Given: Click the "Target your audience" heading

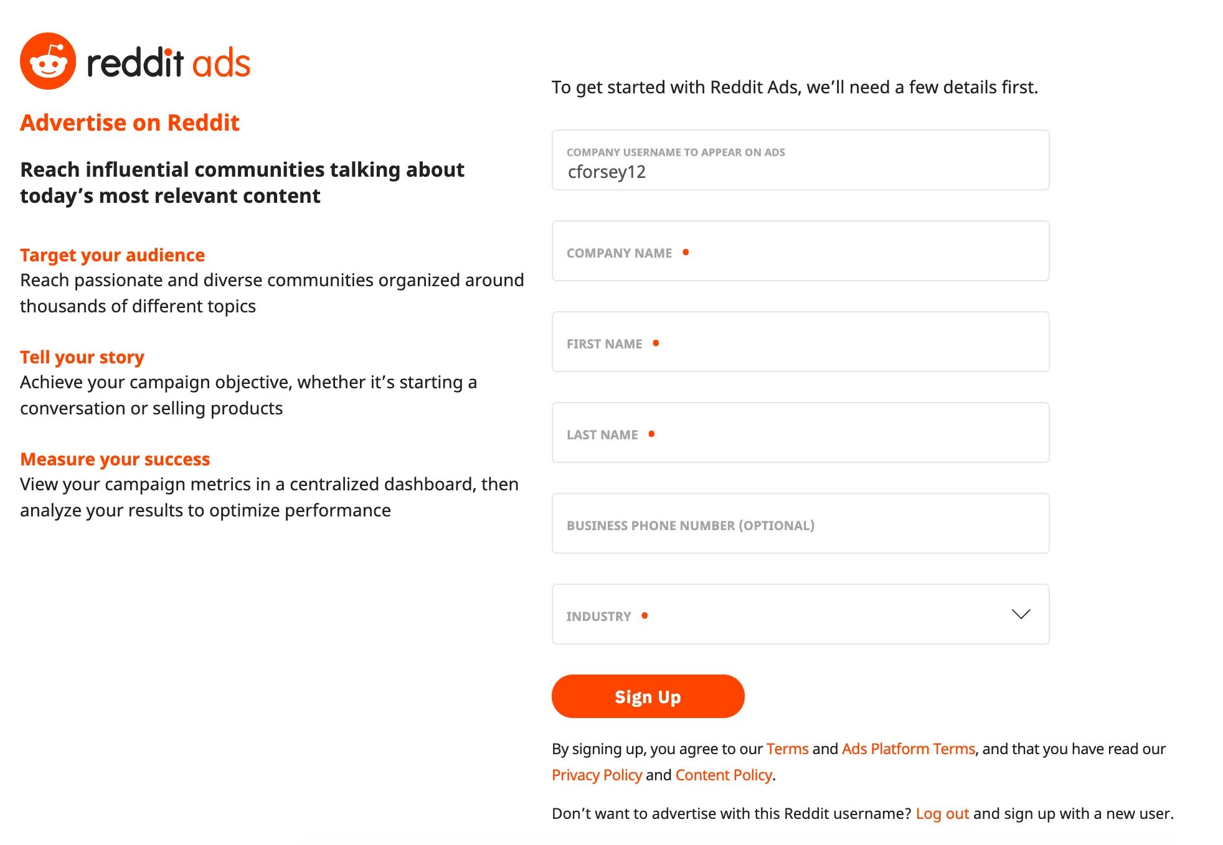Looking at the screenshot, I should pyautogui.click(x=112, y=255).
